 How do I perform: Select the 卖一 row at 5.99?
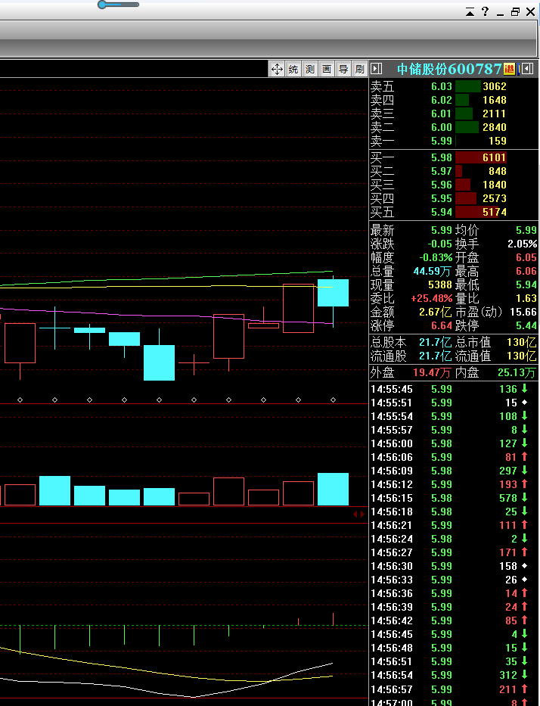point(454,141)
